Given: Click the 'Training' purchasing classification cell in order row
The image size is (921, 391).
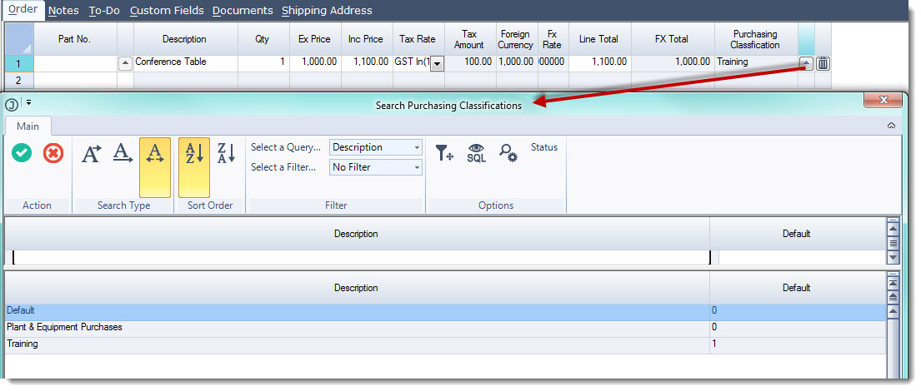Looking at the screenshot, I should [757, 63].
